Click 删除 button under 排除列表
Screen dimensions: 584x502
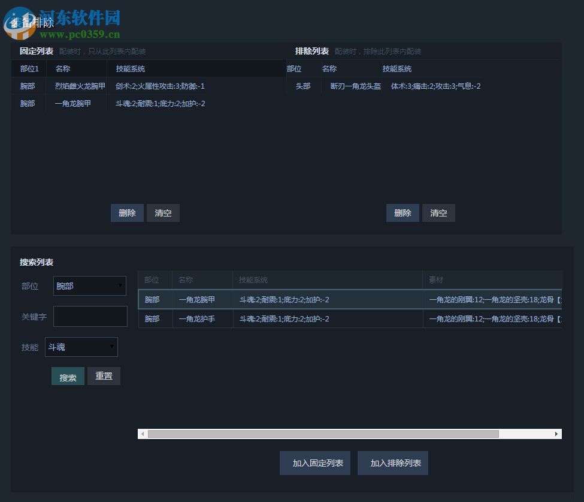click(403, 213)
